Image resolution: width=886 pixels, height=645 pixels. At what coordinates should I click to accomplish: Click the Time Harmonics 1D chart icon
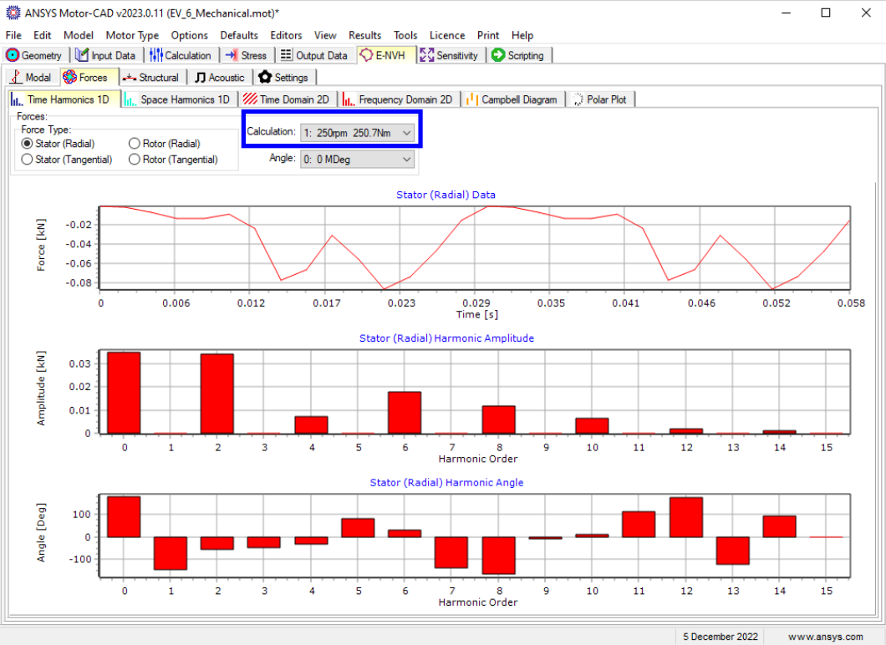point(17,100)
